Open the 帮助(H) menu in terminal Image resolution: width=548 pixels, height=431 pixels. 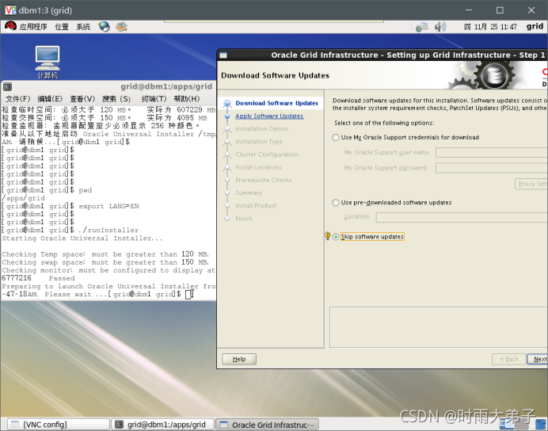(187, 99)
